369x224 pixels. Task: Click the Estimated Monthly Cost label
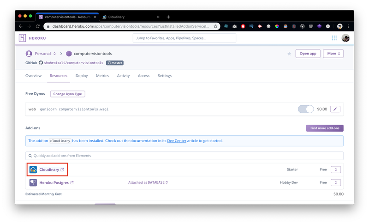pos(43,194)
